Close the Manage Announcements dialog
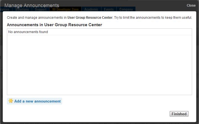Screen dimensions: 199x124 click(191, 6)
